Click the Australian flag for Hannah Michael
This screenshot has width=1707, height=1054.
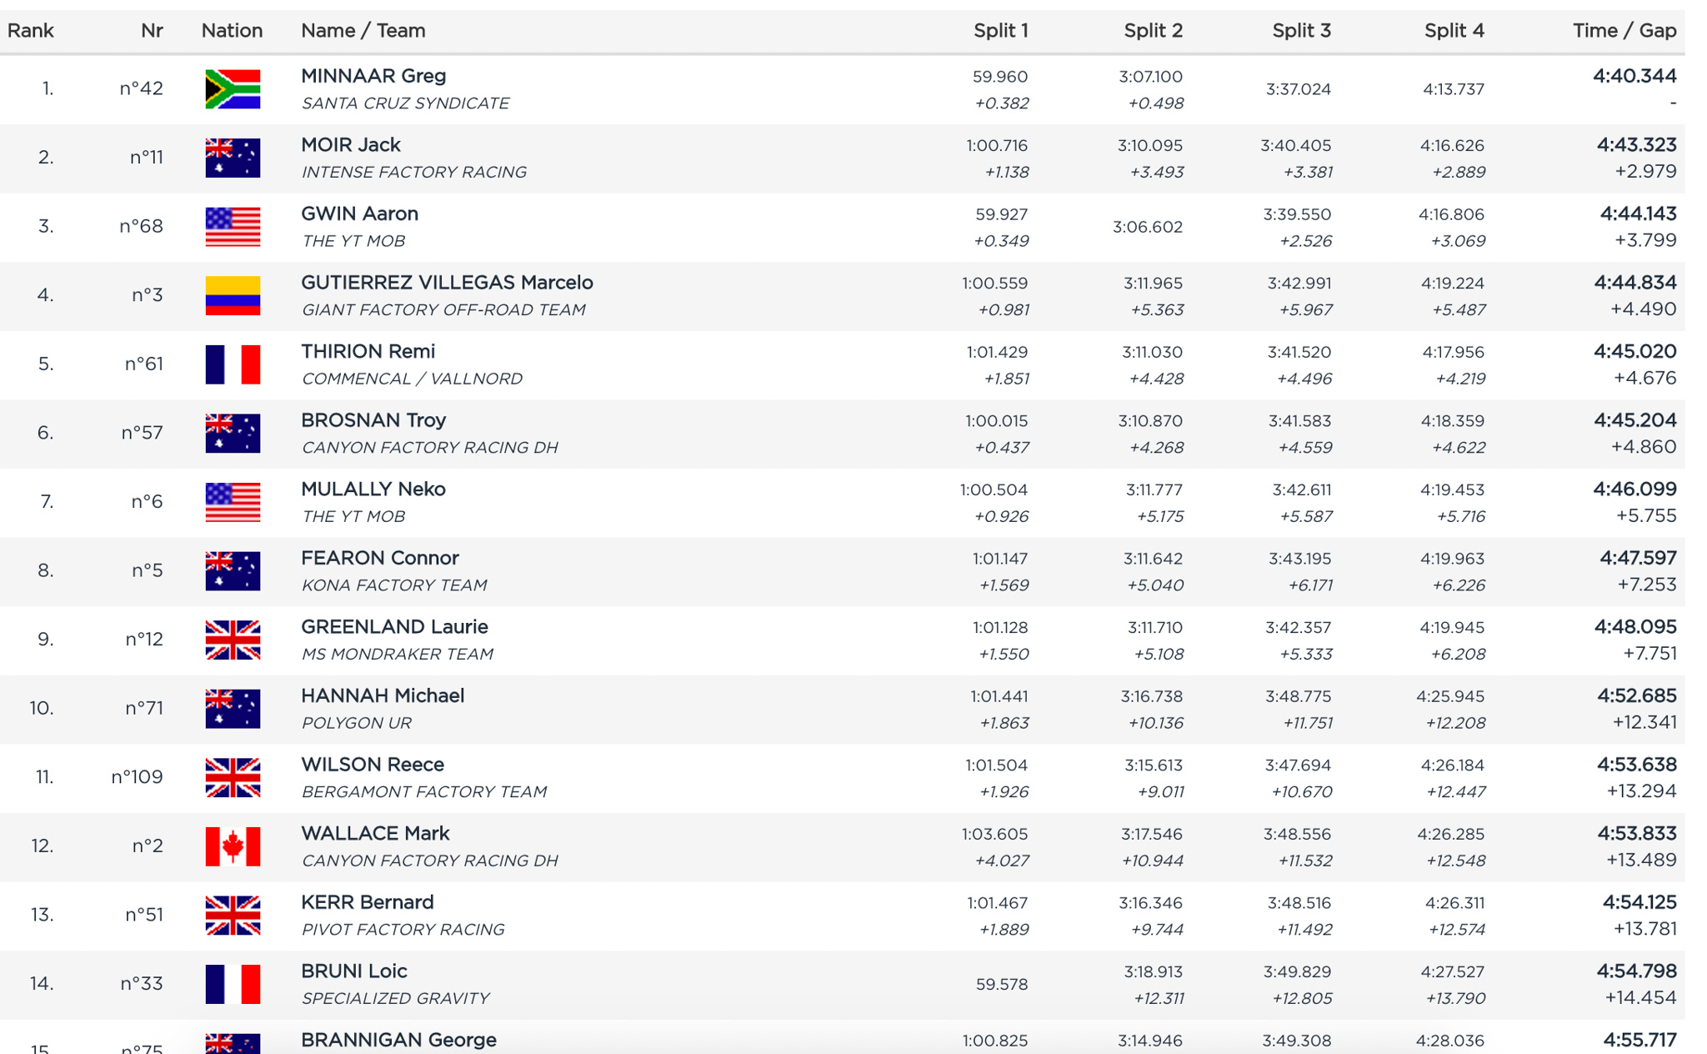pos(233,709)
